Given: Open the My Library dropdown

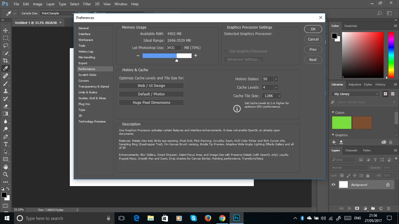Looking at the screenshot, I should click(355, 94).
